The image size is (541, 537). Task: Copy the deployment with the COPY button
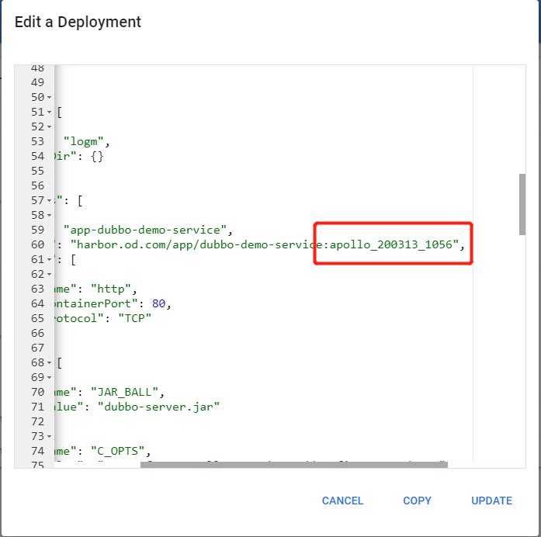(417, 501)
